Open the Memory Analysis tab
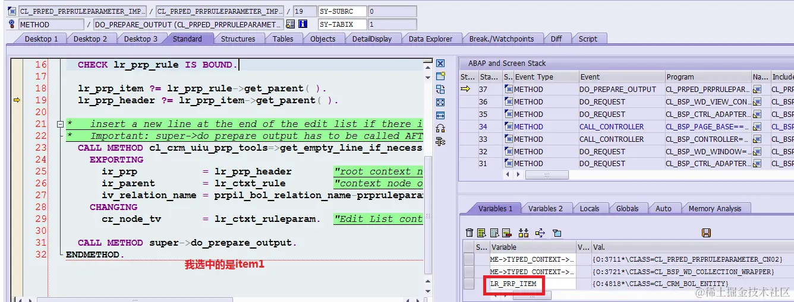 715,208
